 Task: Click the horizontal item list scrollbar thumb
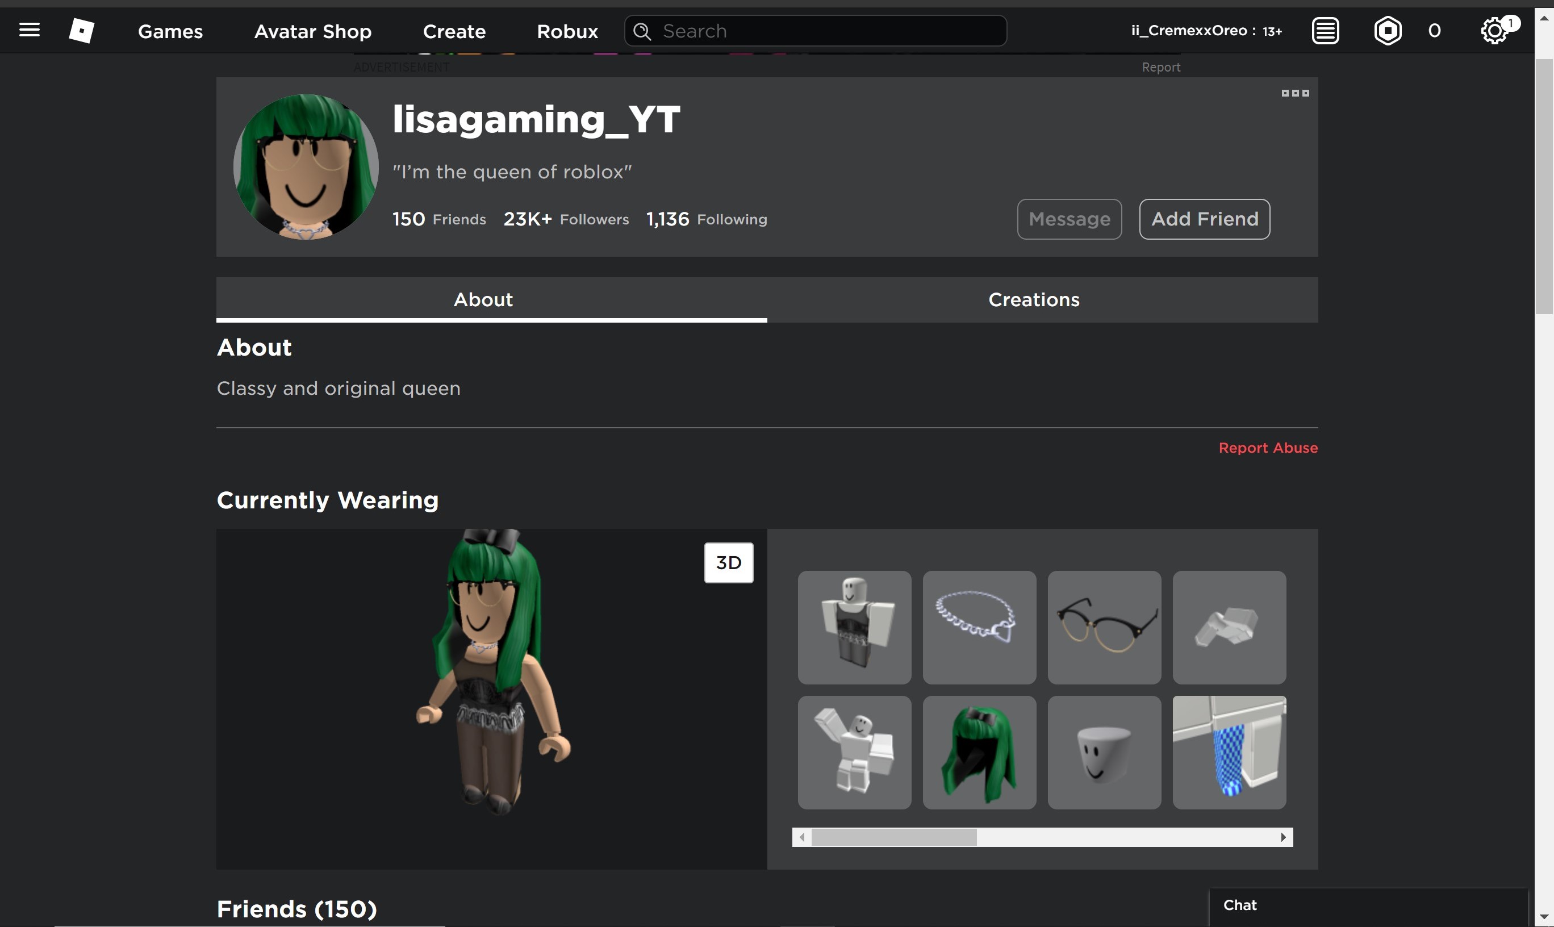click(x=894, y=837)
